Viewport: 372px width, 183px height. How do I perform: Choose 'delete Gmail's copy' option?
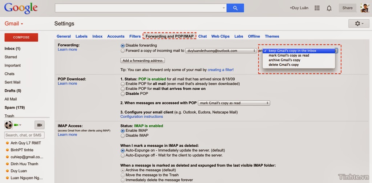pos(299,65)
